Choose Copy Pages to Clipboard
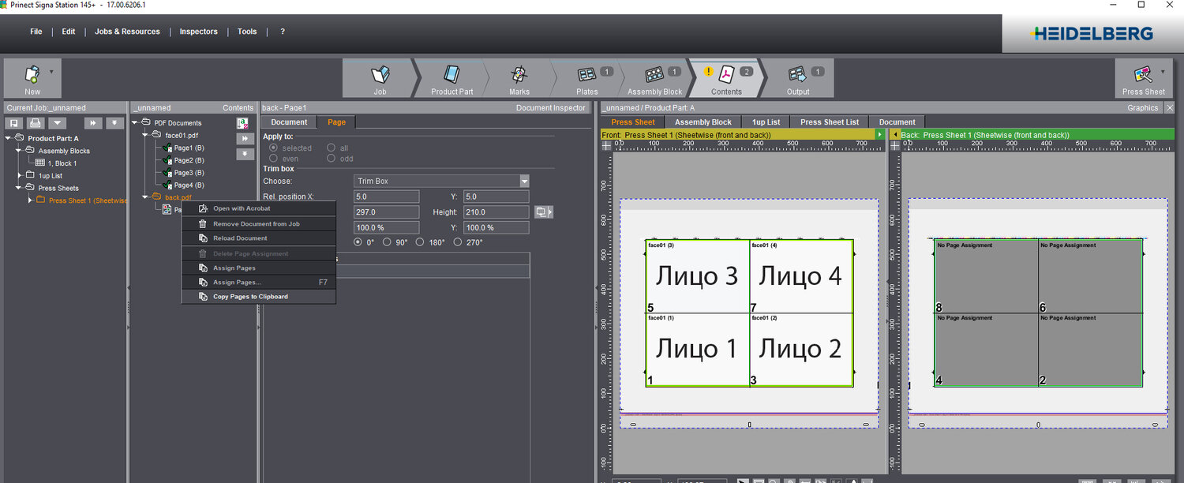Image resolution: width=1184 pixels, height=483 pixels. tap(259, 297)
